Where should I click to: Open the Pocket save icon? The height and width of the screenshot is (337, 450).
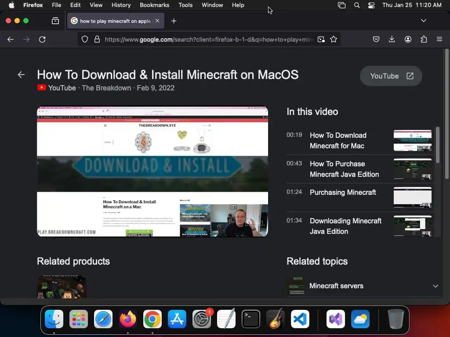coord(376,39)
